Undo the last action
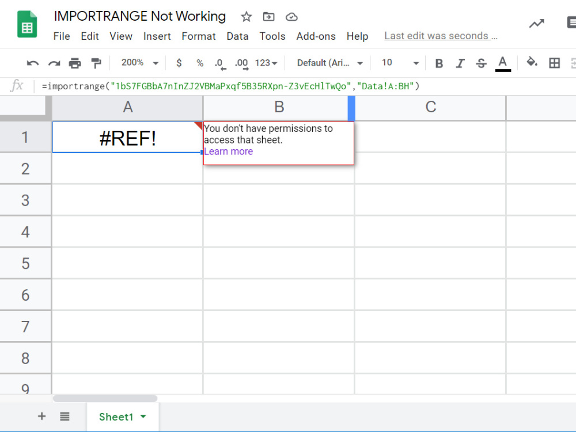Image resolution: width=576 pixels, height=432 pixels. tap(33, 63)
